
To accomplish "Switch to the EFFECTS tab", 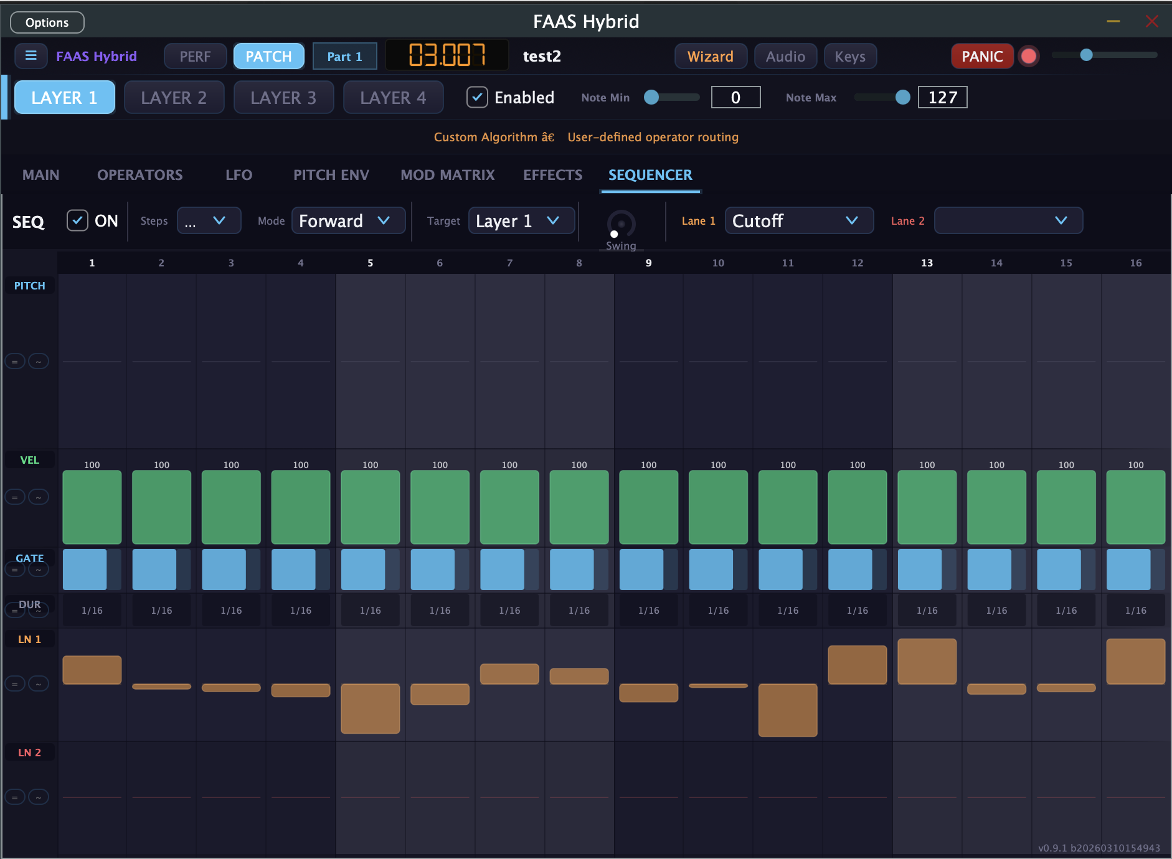I will tap(552, 175).
